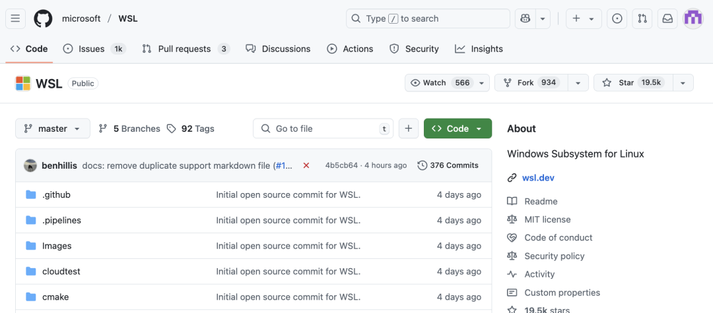Click benhillis author avatar

click(x=30, y=165)
